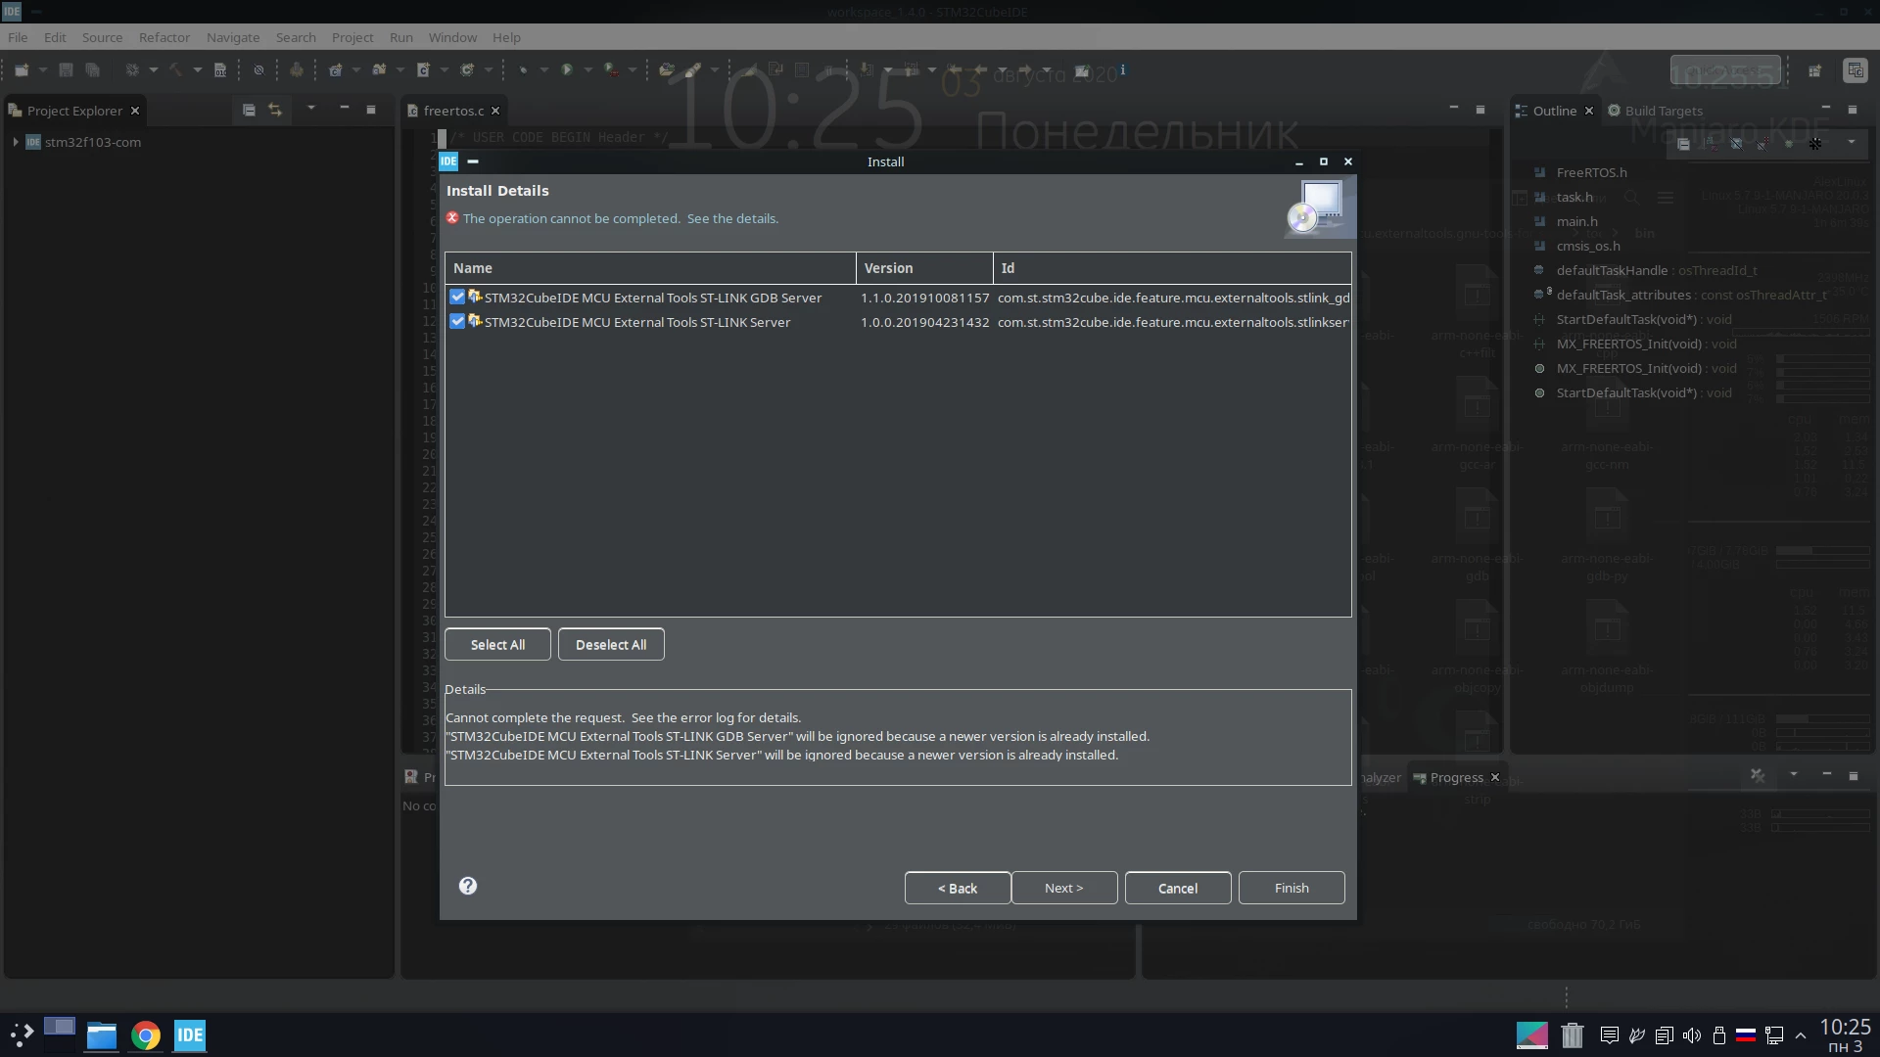Viewport: 1880px width, 1057px height.
Task: Close the Project Explorer tab
Action: click(135, 111)
